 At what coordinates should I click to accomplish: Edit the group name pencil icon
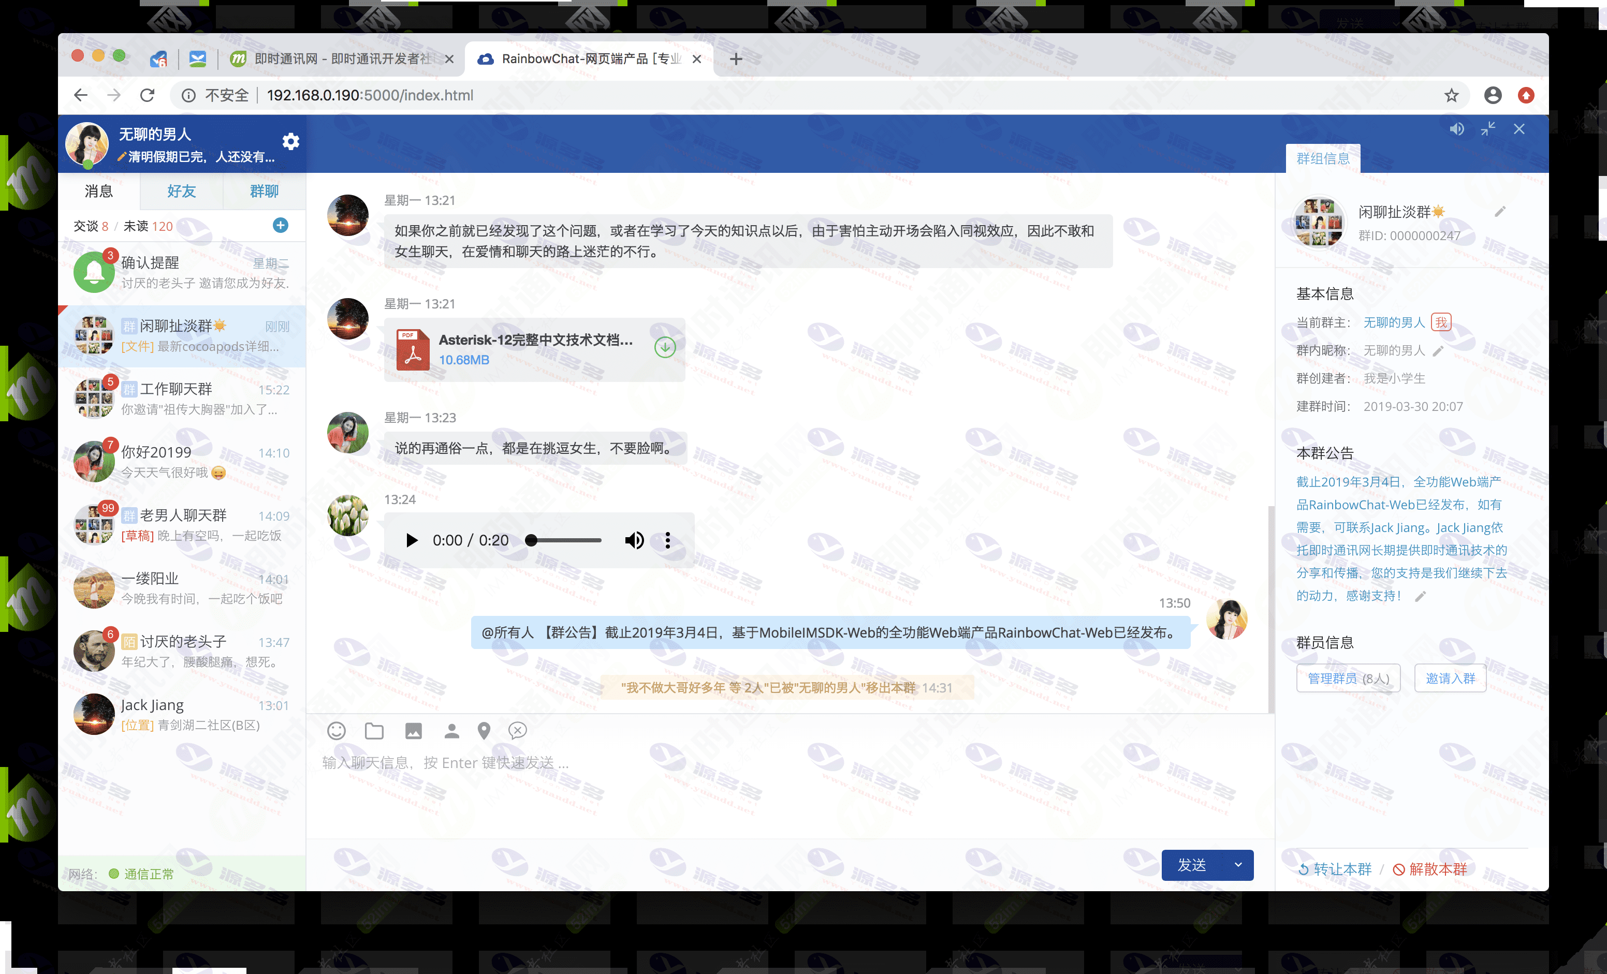[1500, 211]
